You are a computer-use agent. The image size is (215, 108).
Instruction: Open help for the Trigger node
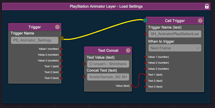click(57, 27)
